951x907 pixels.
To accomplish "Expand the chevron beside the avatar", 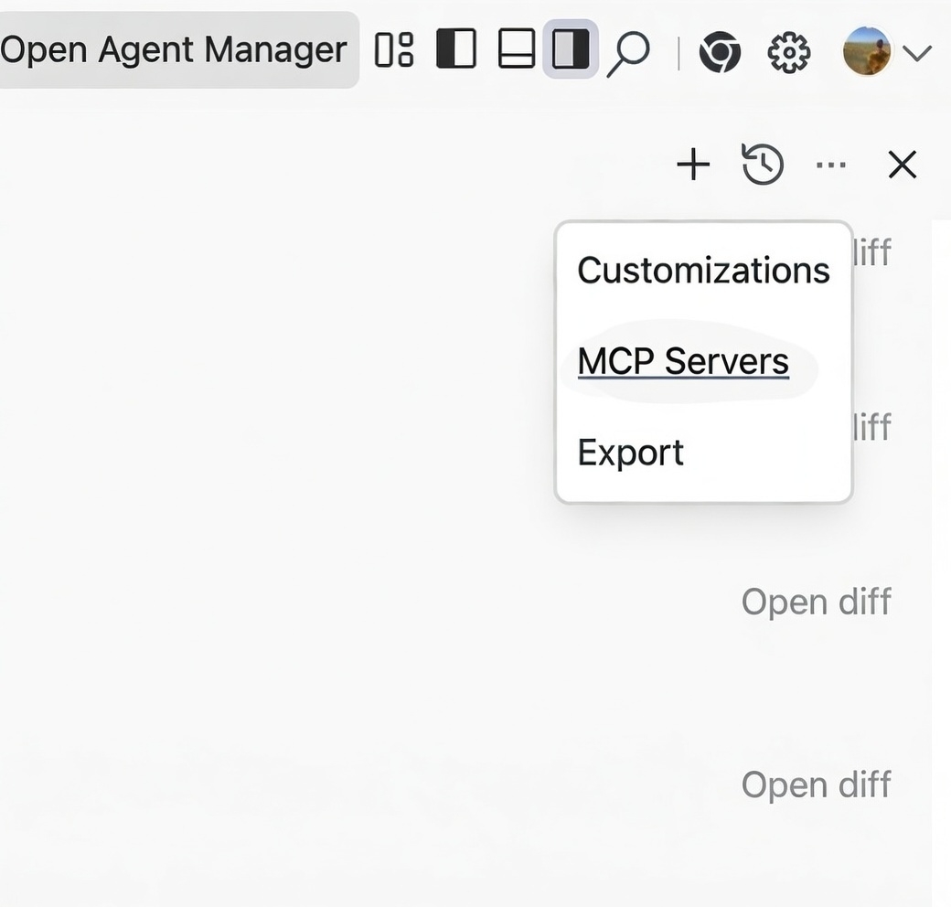I will pos(917,53).
